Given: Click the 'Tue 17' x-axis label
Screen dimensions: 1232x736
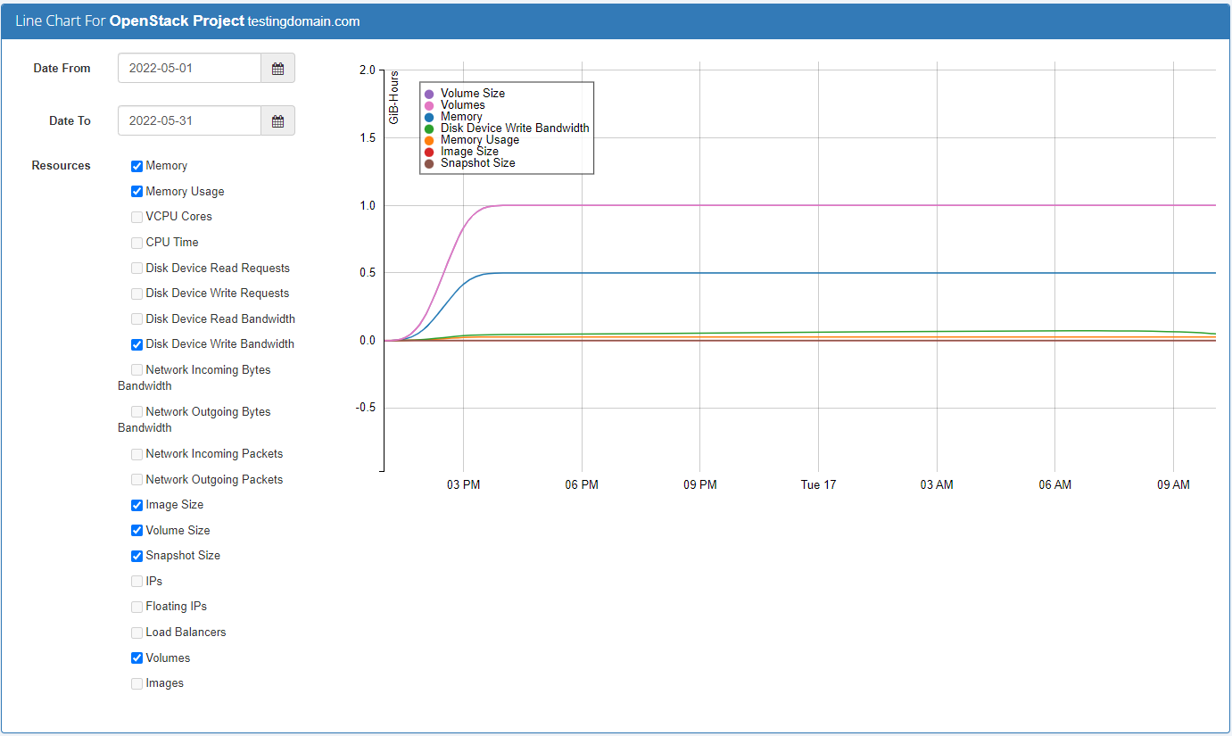Looking at the screenshot, I should (818, 485).
